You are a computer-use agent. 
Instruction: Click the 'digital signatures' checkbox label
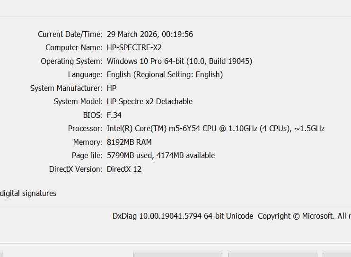pos(28,193)
